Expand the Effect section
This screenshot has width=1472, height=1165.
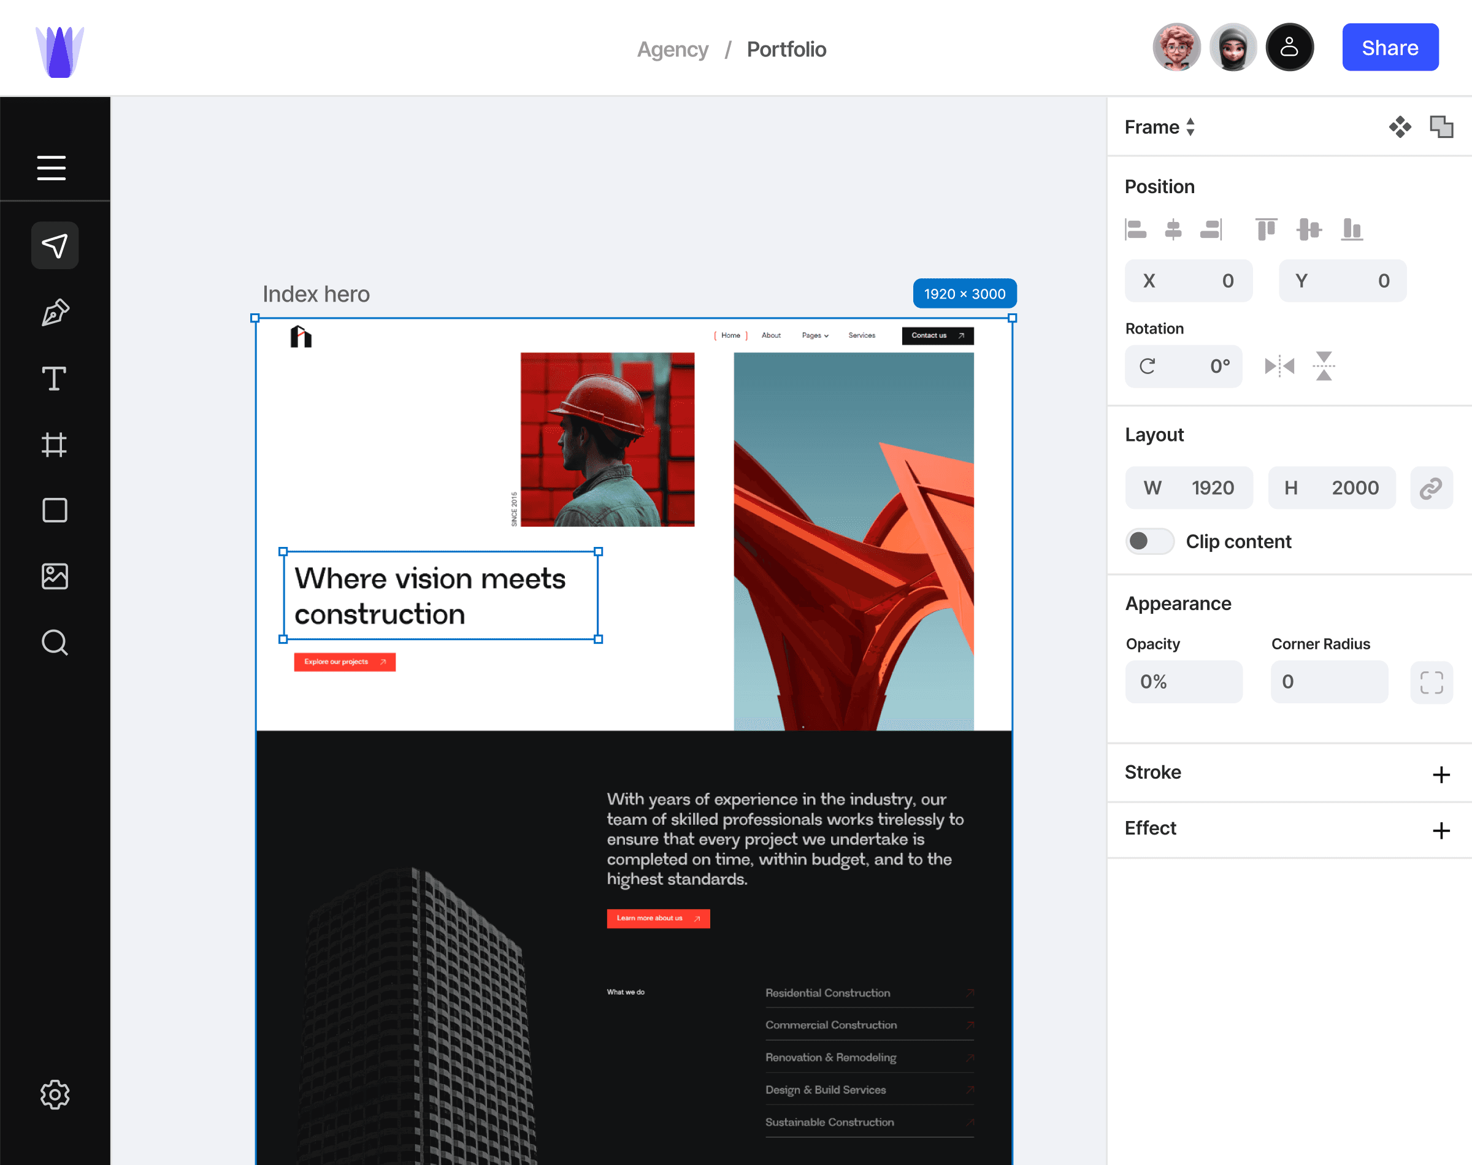1441,830
